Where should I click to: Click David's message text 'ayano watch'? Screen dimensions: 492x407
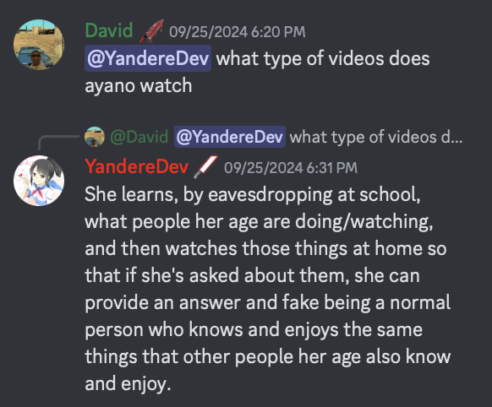point(139,85)
